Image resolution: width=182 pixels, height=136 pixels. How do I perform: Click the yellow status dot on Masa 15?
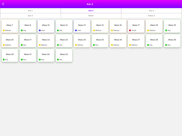[x=94, y=31]
